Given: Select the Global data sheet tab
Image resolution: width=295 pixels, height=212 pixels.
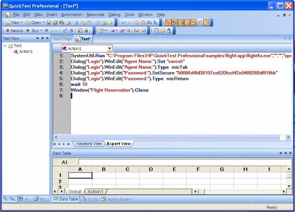Looking at the screenshot, I should pyautogui.click(x=74, y=192).
